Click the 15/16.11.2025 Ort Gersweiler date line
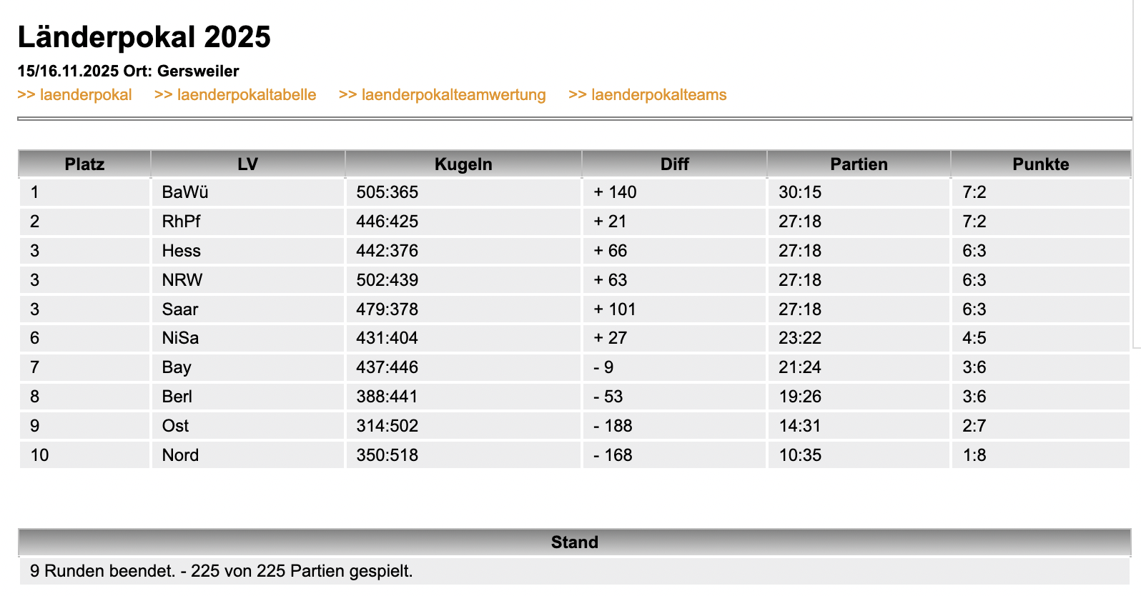This screenshot has height=596, width=1141. pyautogui.click(x=129, y=71)
